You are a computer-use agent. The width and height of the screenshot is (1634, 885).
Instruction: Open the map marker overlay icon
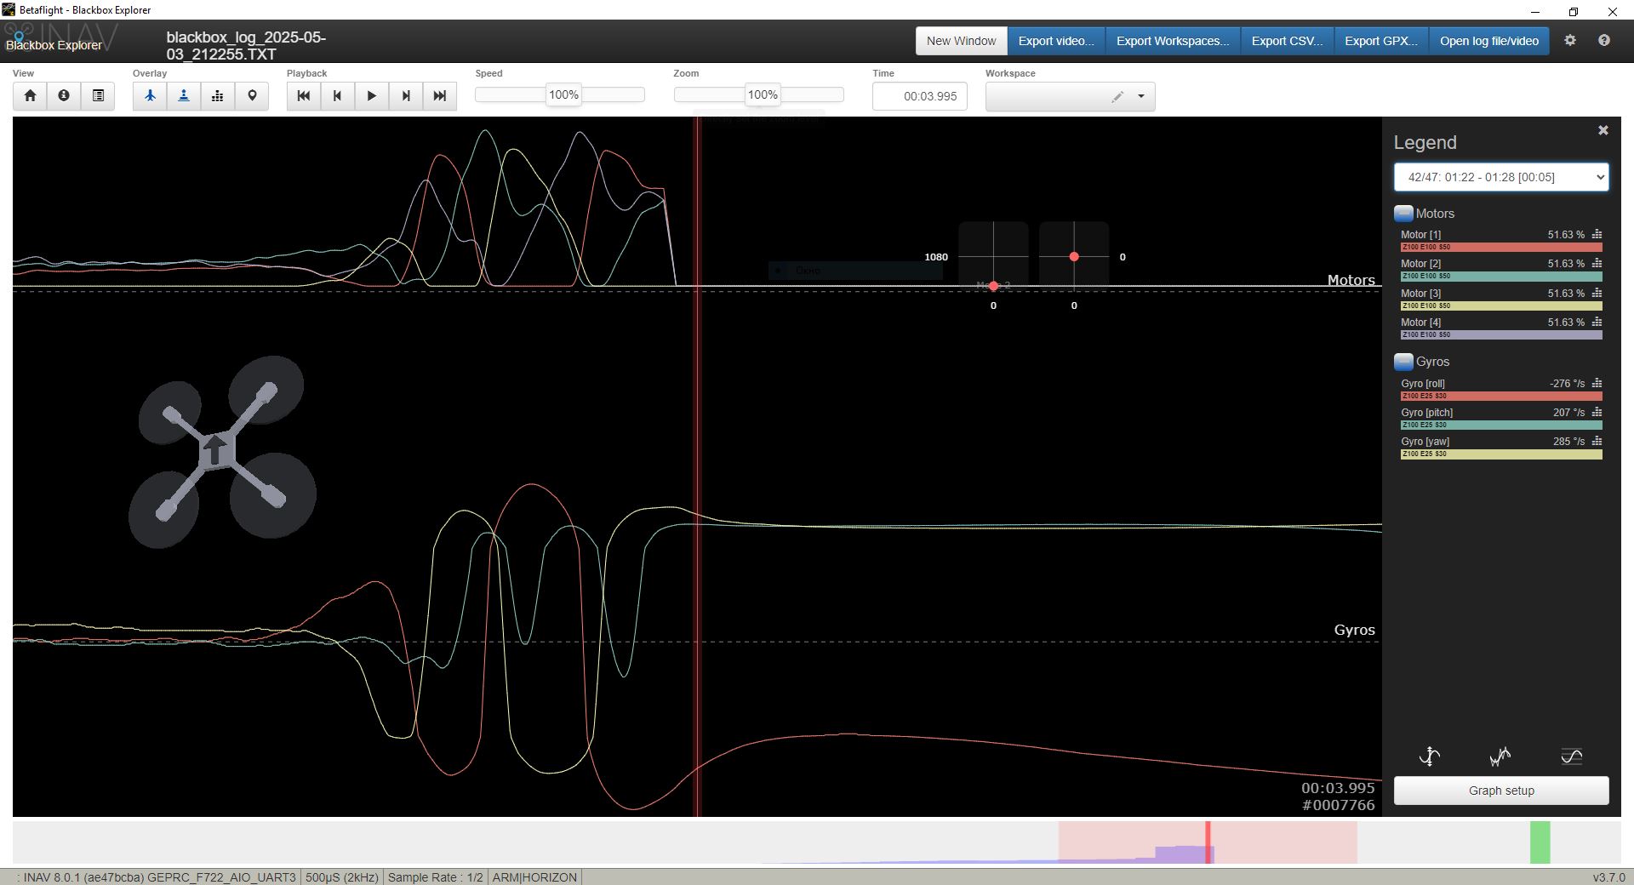point(252,95)
